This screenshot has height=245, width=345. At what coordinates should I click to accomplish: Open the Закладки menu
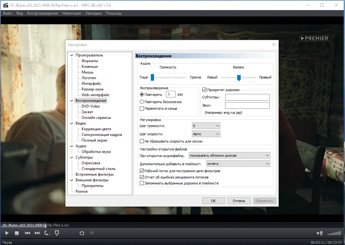click(x=93, y=13)
